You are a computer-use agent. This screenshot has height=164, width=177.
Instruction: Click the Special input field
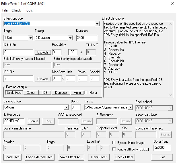(95, 79)
